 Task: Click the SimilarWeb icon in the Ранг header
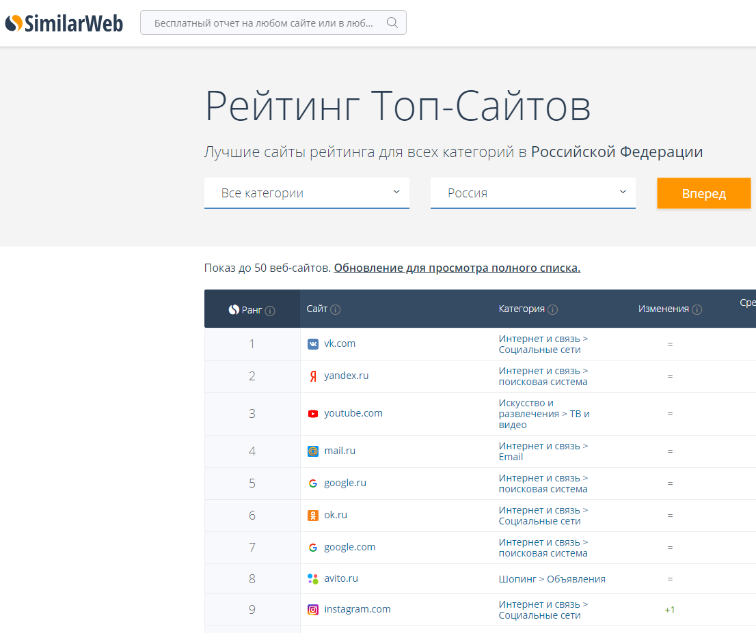pyautogui.click(x=234, y=310)
